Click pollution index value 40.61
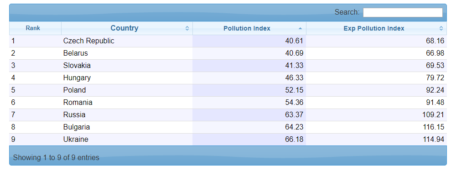Viewport: 451px width, 171px height. 294,41
